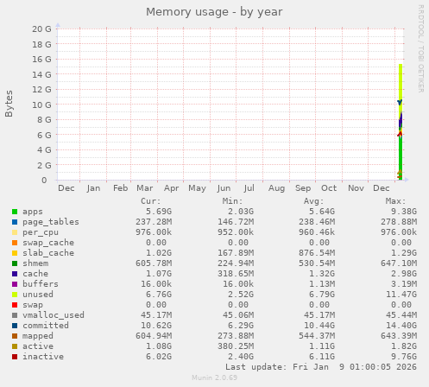Click committed current value 10.62G

point(156,326)
